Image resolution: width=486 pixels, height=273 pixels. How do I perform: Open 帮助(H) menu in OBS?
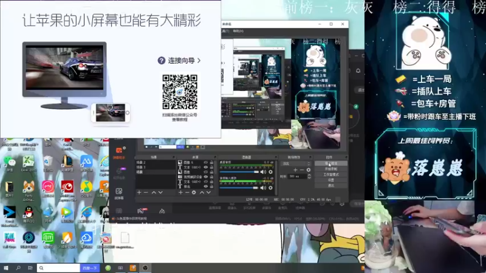[238, 31]
